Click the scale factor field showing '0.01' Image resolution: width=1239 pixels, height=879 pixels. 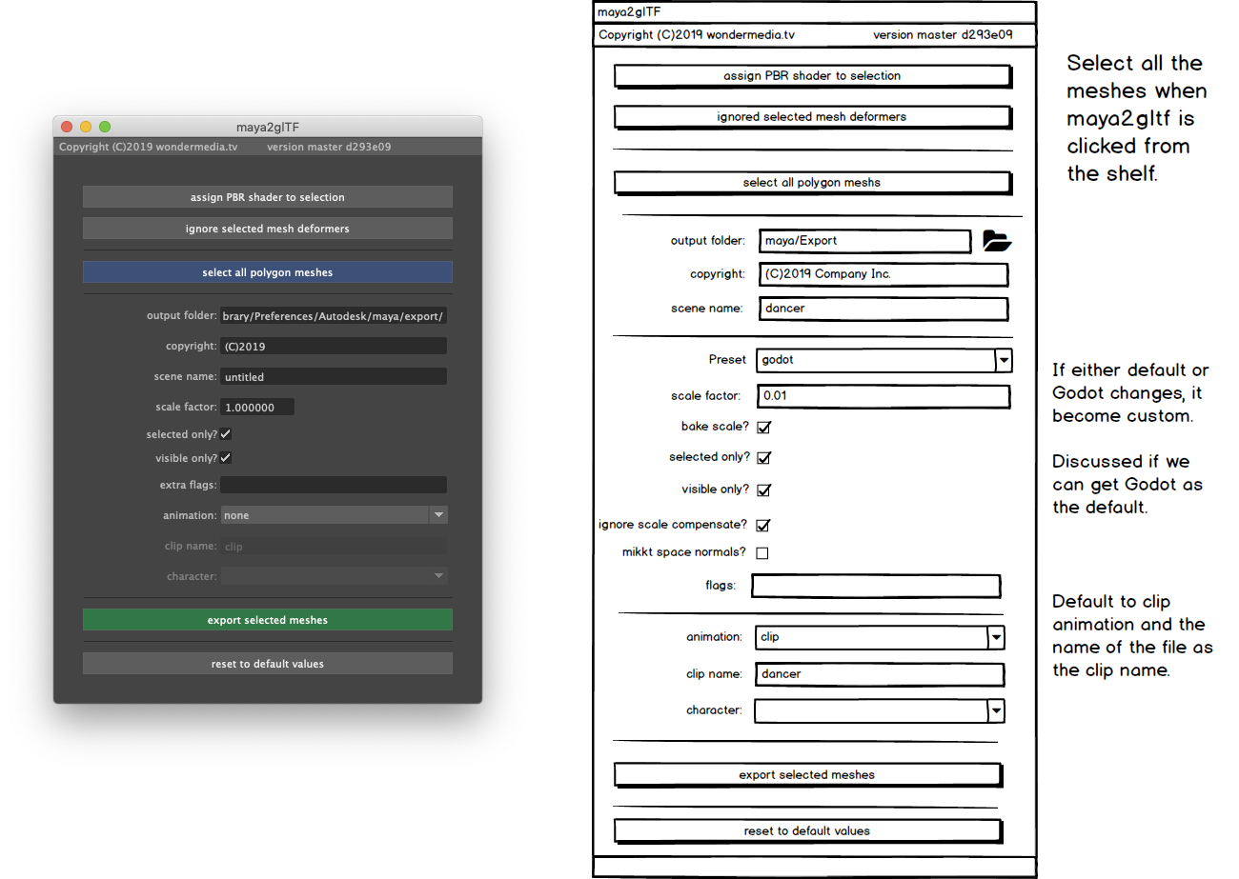[x=883, y=396]
